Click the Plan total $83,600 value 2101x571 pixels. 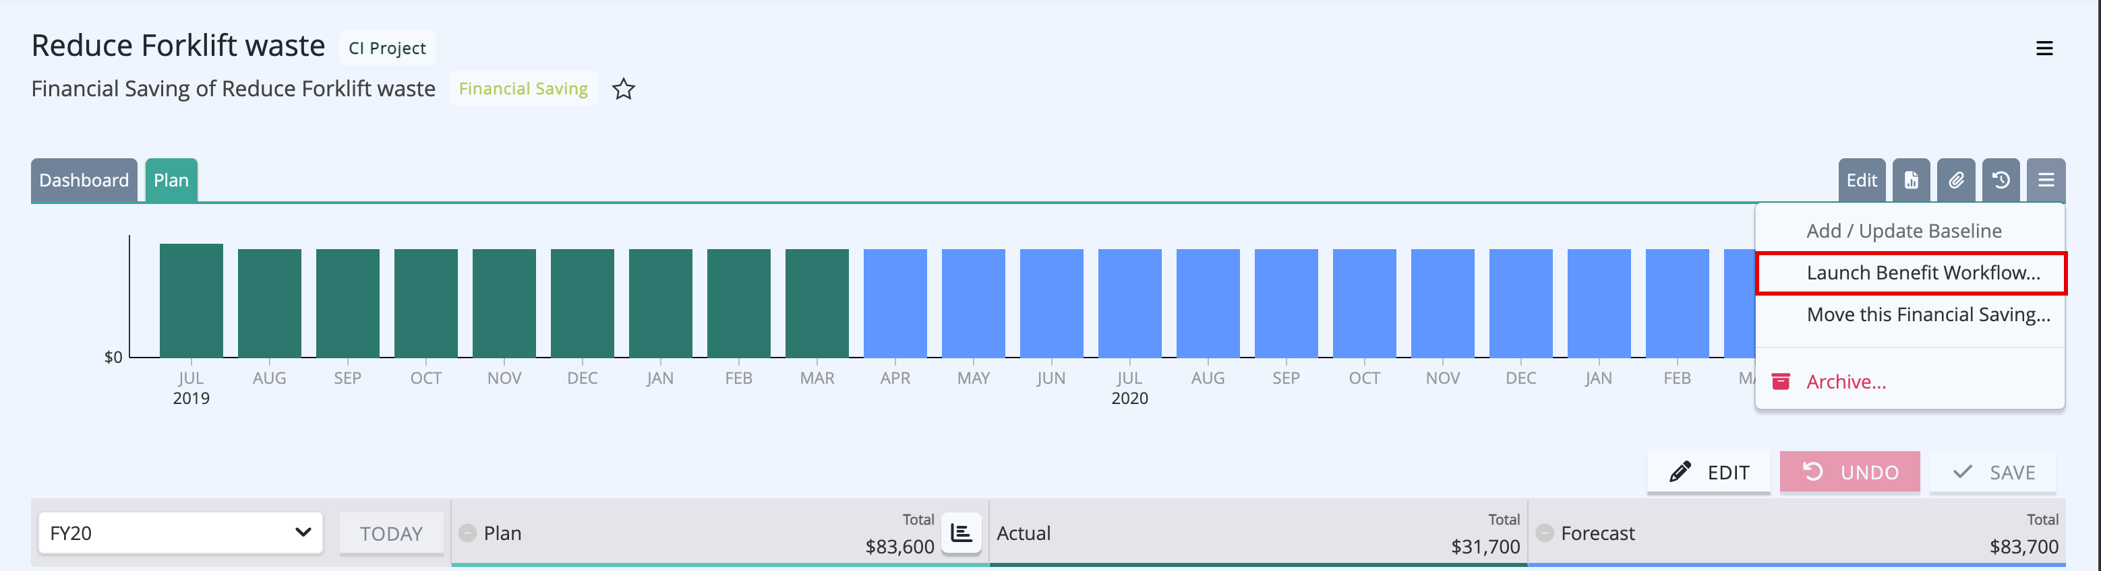[899, 547]
